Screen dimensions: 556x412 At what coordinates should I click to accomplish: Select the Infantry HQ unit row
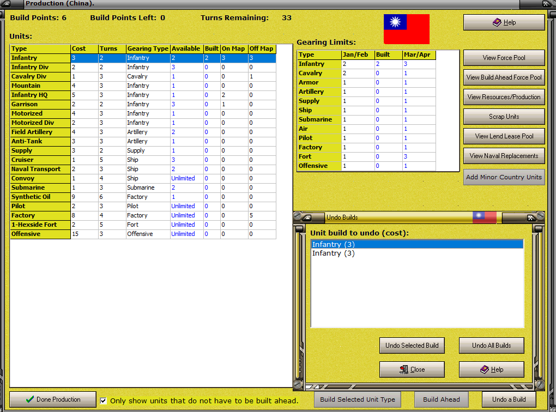[x=143, y=95]
